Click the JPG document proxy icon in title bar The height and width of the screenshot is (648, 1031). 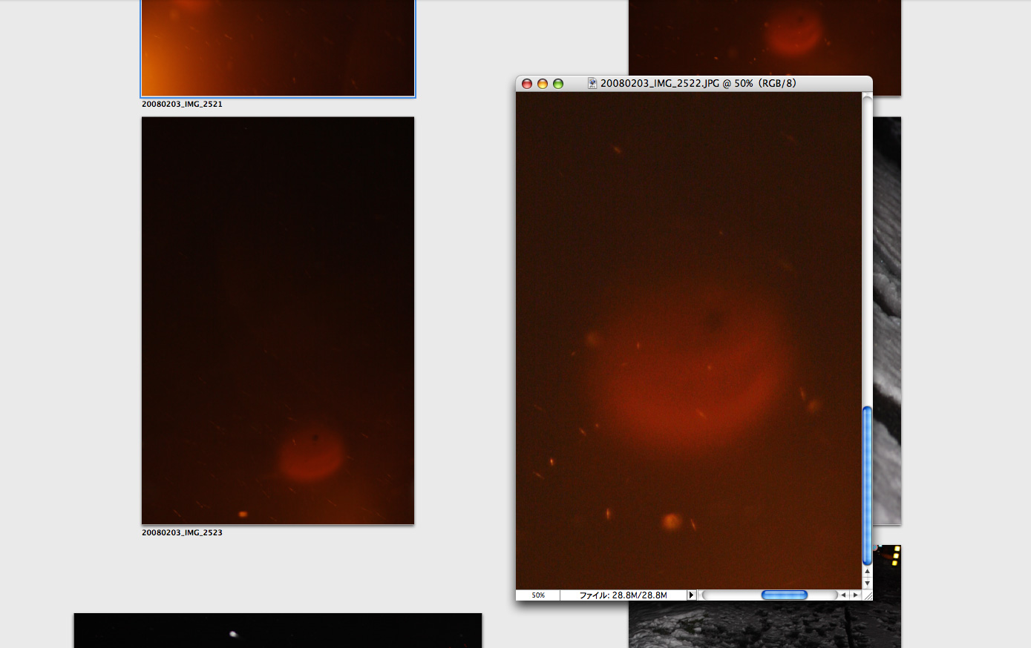592,84
